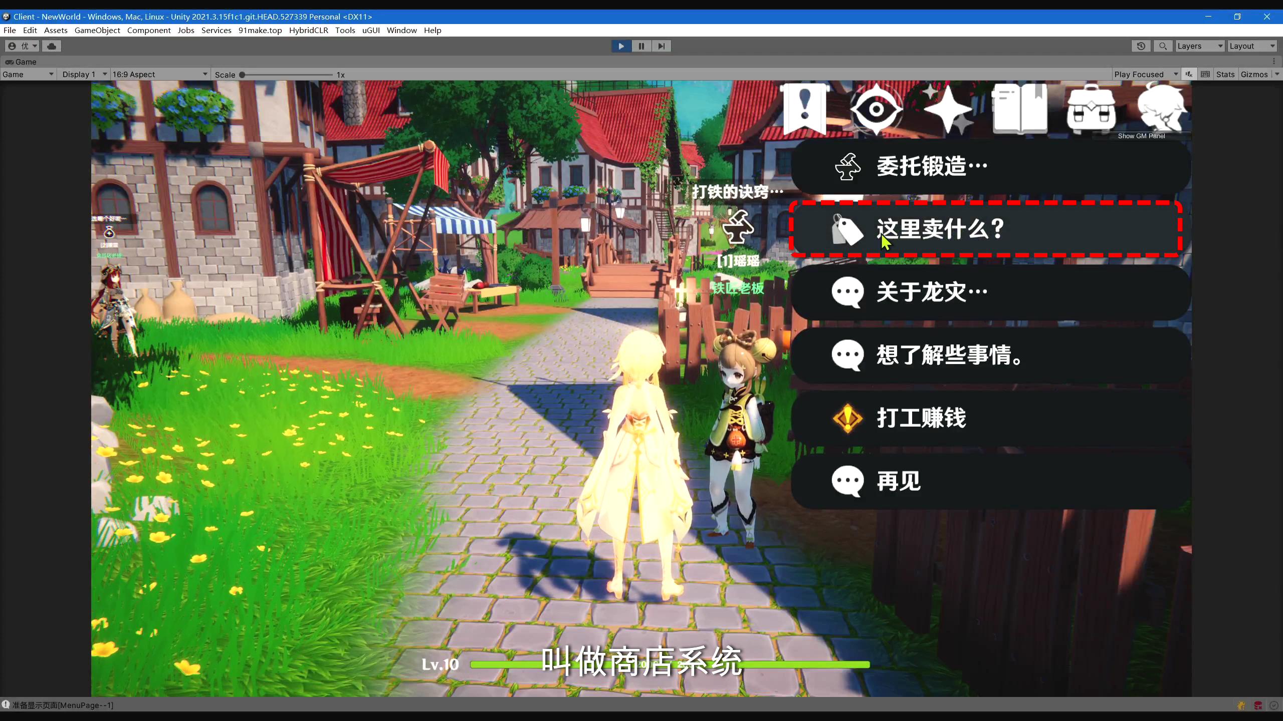Click the Unity search magnifier icon

point(1163,46)
